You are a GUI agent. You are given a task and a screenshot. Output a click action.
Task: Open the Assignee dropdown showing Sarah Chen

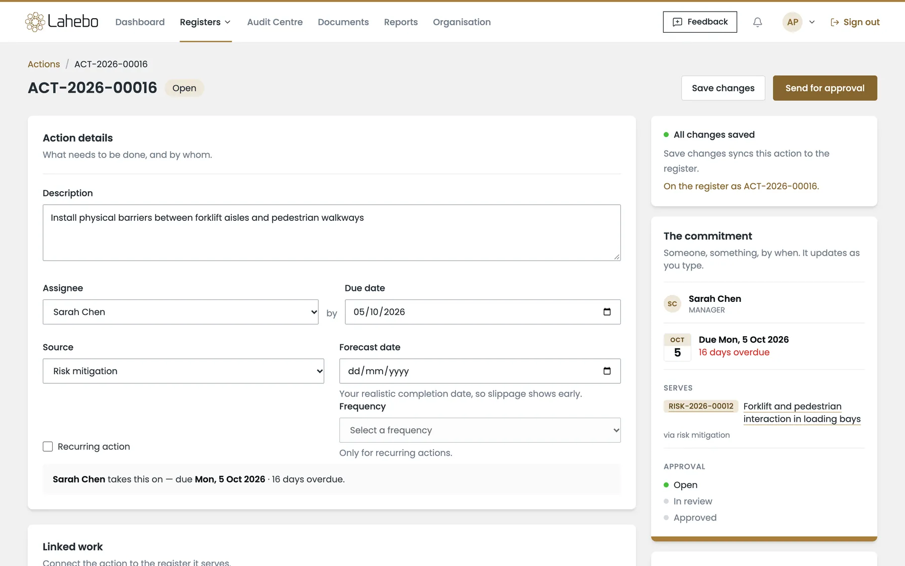[x=180, y=312]
